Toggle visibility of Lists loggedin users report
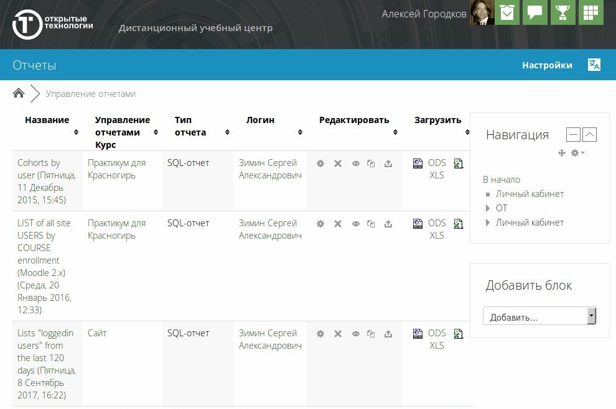The image size is (616, 409). click(355, 334)
